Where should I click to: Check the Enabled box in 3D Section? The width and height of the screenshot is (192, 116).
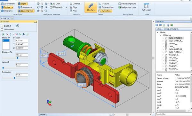[x=2, y=26]
